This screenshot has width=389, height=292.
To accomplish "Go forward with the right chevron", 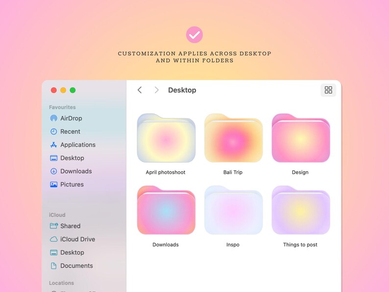I will (156, 90).
